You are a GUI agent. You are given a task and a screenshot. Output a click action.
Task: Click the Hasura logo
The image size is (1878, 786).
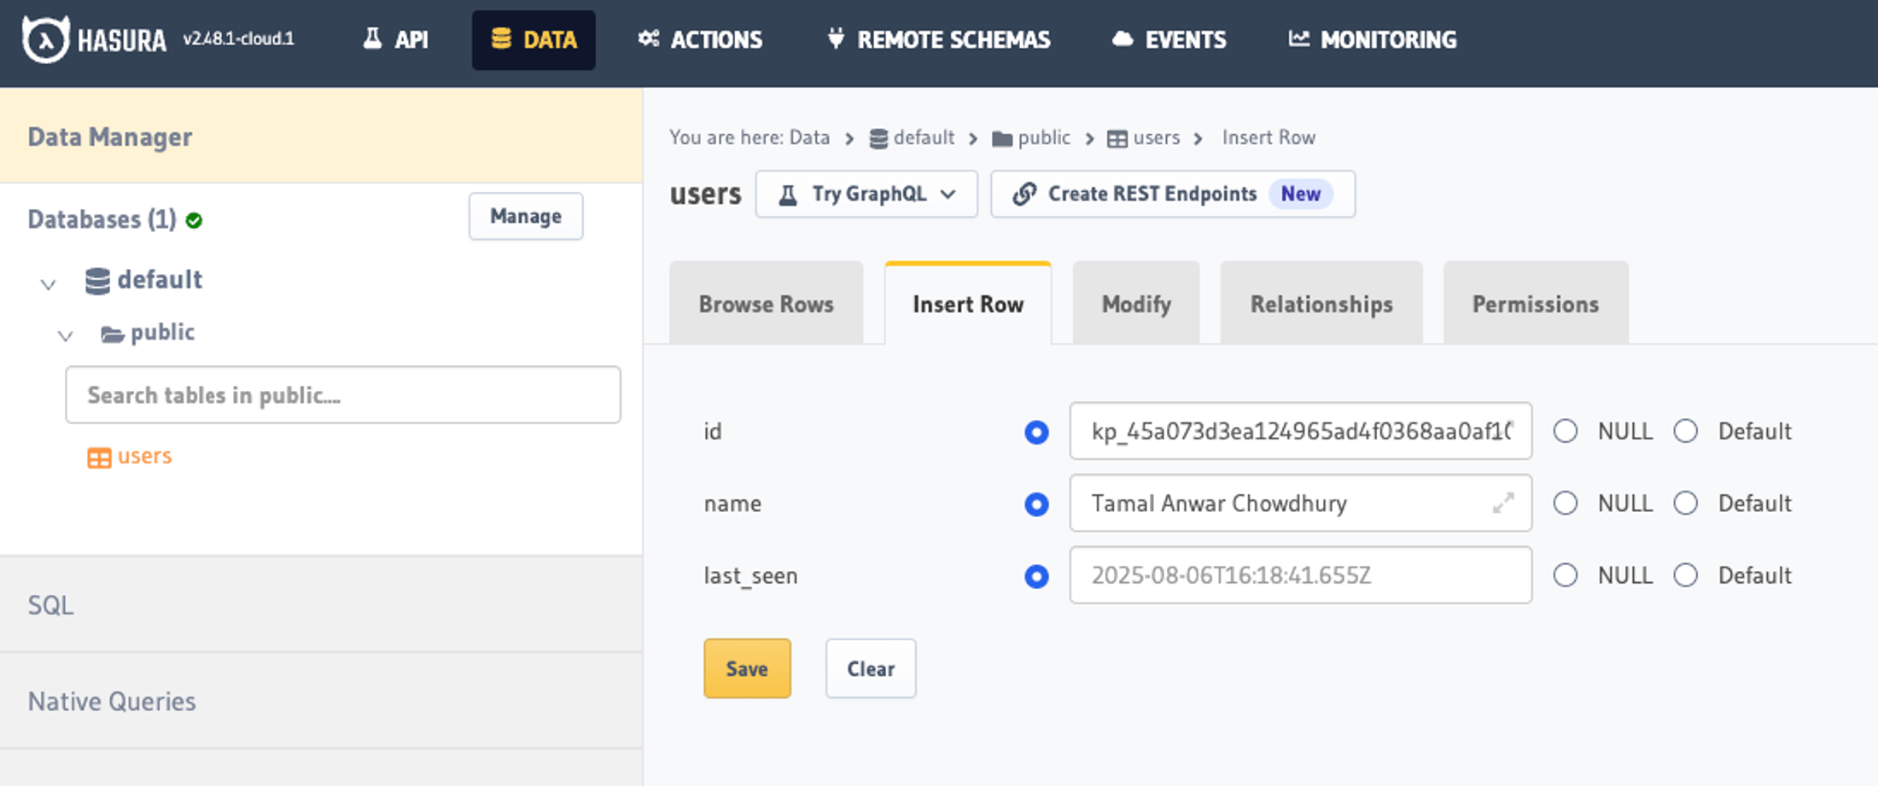pos(47,38)
